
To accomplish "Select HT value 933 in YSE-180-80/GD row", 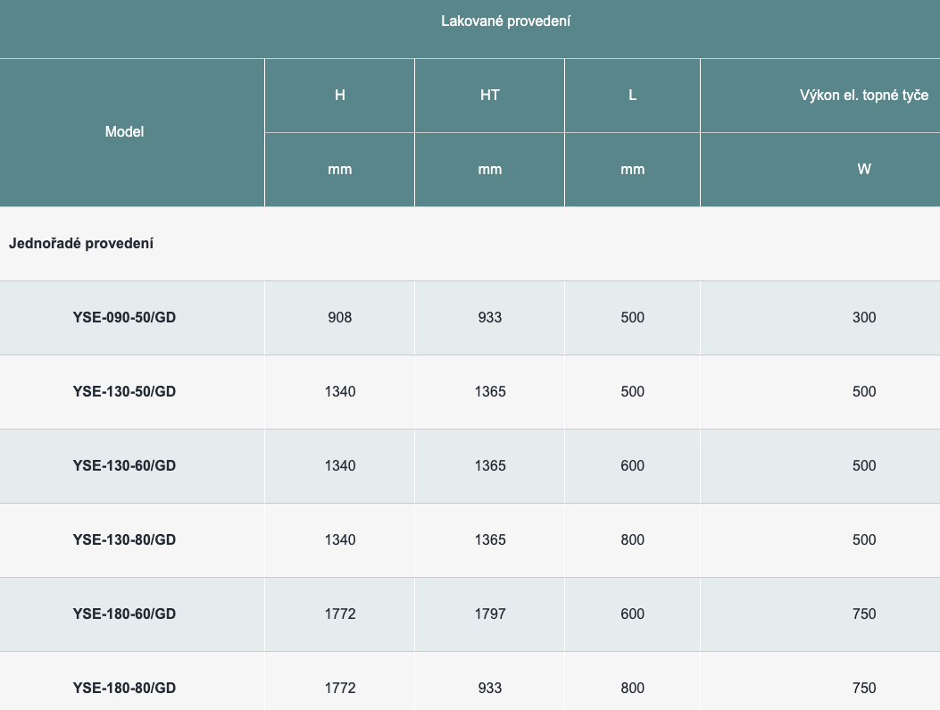I will (489, 689).
